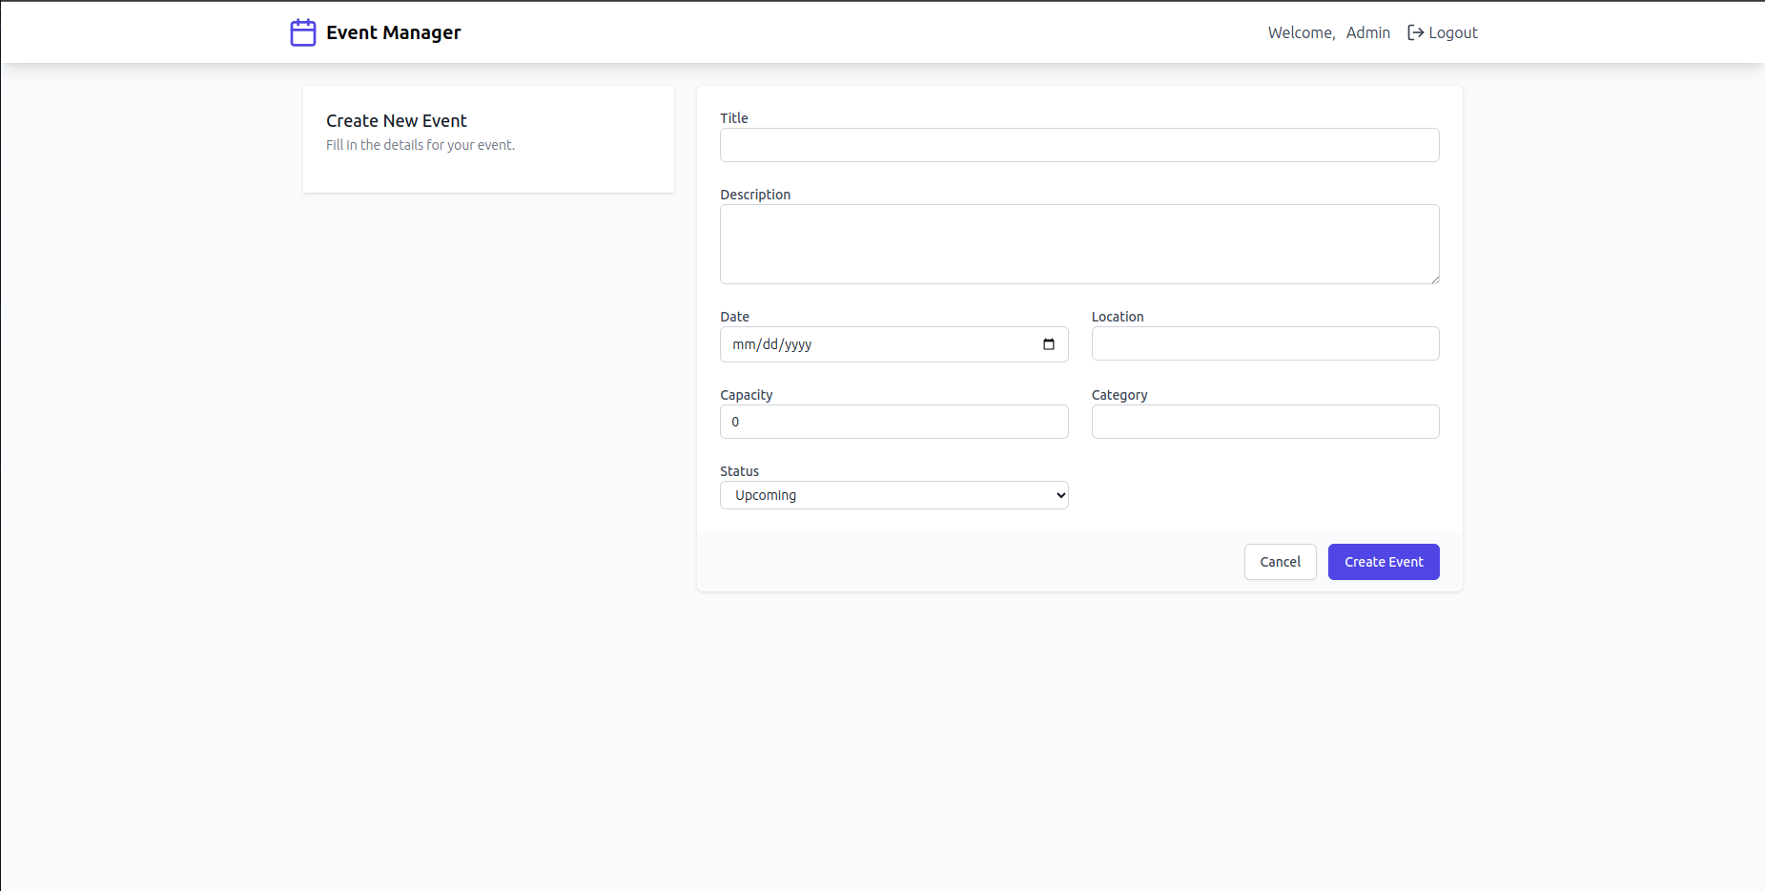Click the Title field label

[734, 118]
